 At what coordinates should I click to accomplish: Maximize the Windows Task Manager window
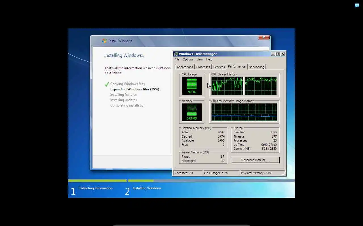[278, 54]
